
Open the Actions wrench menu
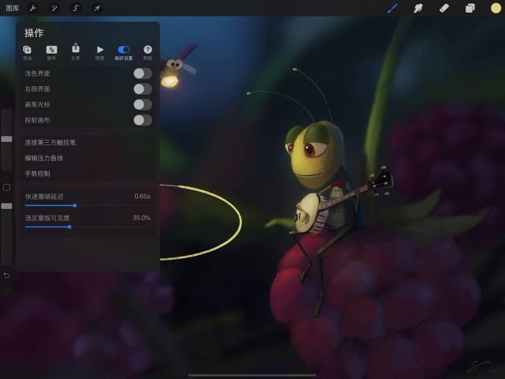[x=33, y=8]
